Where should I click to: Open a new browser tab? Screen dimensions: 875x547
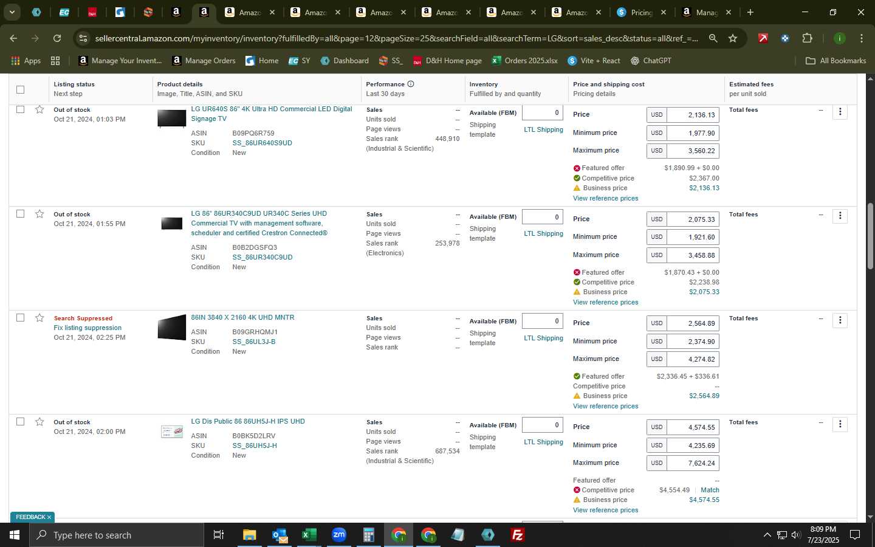750,12
